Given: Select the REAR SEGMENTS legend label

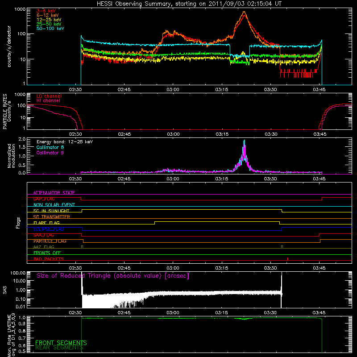Looking at the screenshot, I should pyautogui.click(x=59, y=348).
